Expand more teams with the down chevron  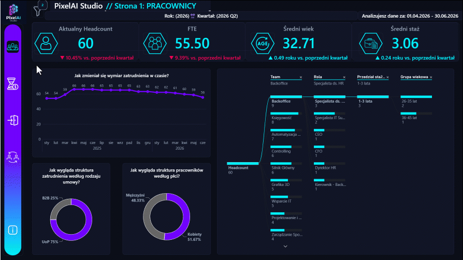[x=285, y=246]
